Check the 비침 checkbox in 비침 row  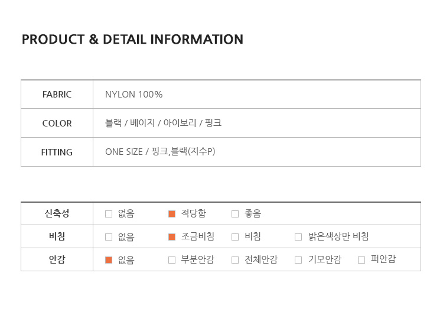pos(235,236)
